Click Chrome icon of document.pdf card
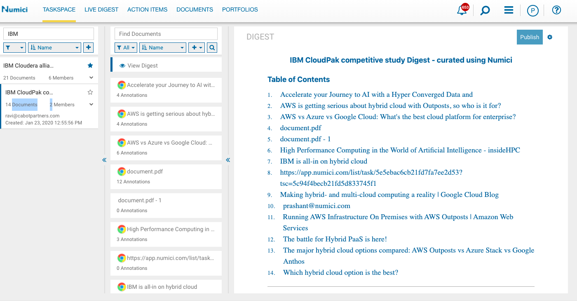The width and height of the screenshot is (577, 302). pyautogui.click(x=122, y=171)
